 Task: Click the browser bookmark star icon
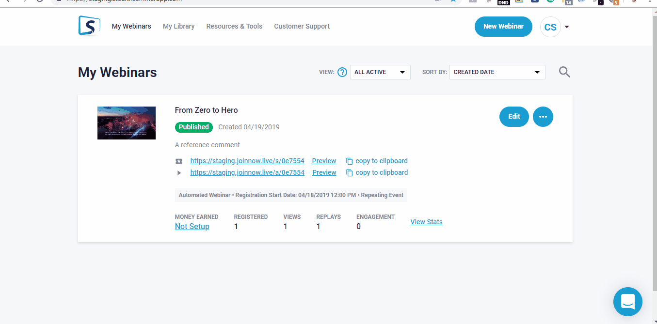[453, 1]
